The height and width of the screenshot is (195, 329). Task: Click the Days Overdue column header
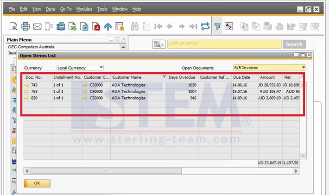[182, 77]
